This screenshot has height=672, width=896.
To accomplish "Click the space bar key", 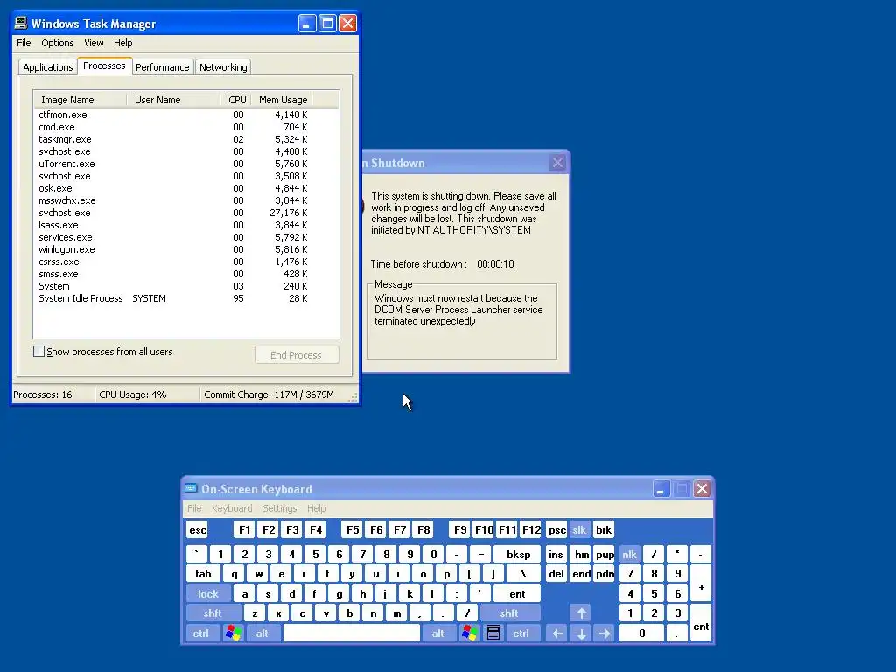I will 352,633.
